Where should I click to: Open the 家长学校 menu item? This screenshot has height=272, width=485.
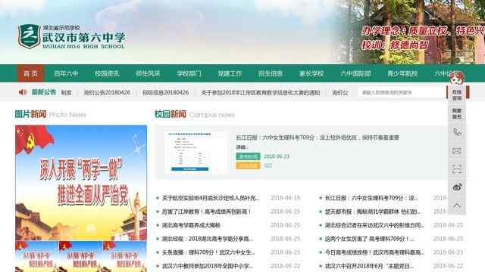(311, 73)
